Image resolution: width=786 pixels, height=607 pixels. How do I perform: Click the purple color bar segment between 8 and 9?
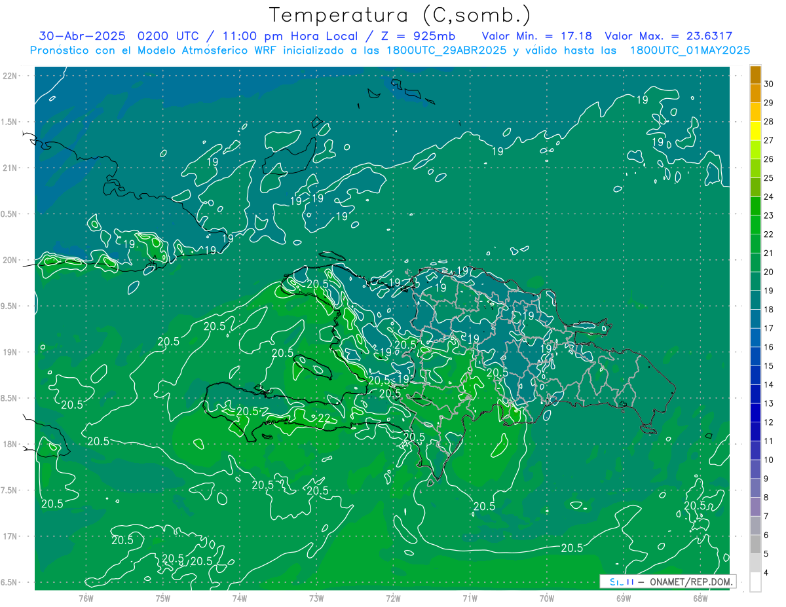756,488
